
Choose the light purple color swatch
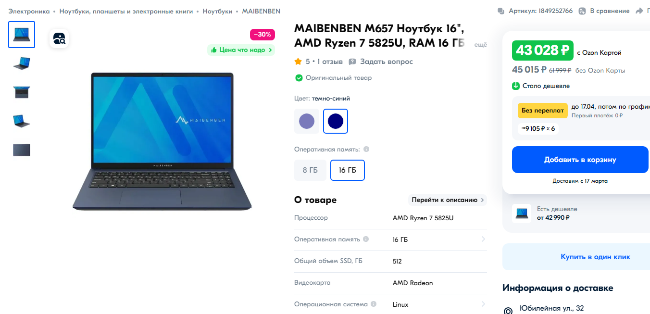307,121
